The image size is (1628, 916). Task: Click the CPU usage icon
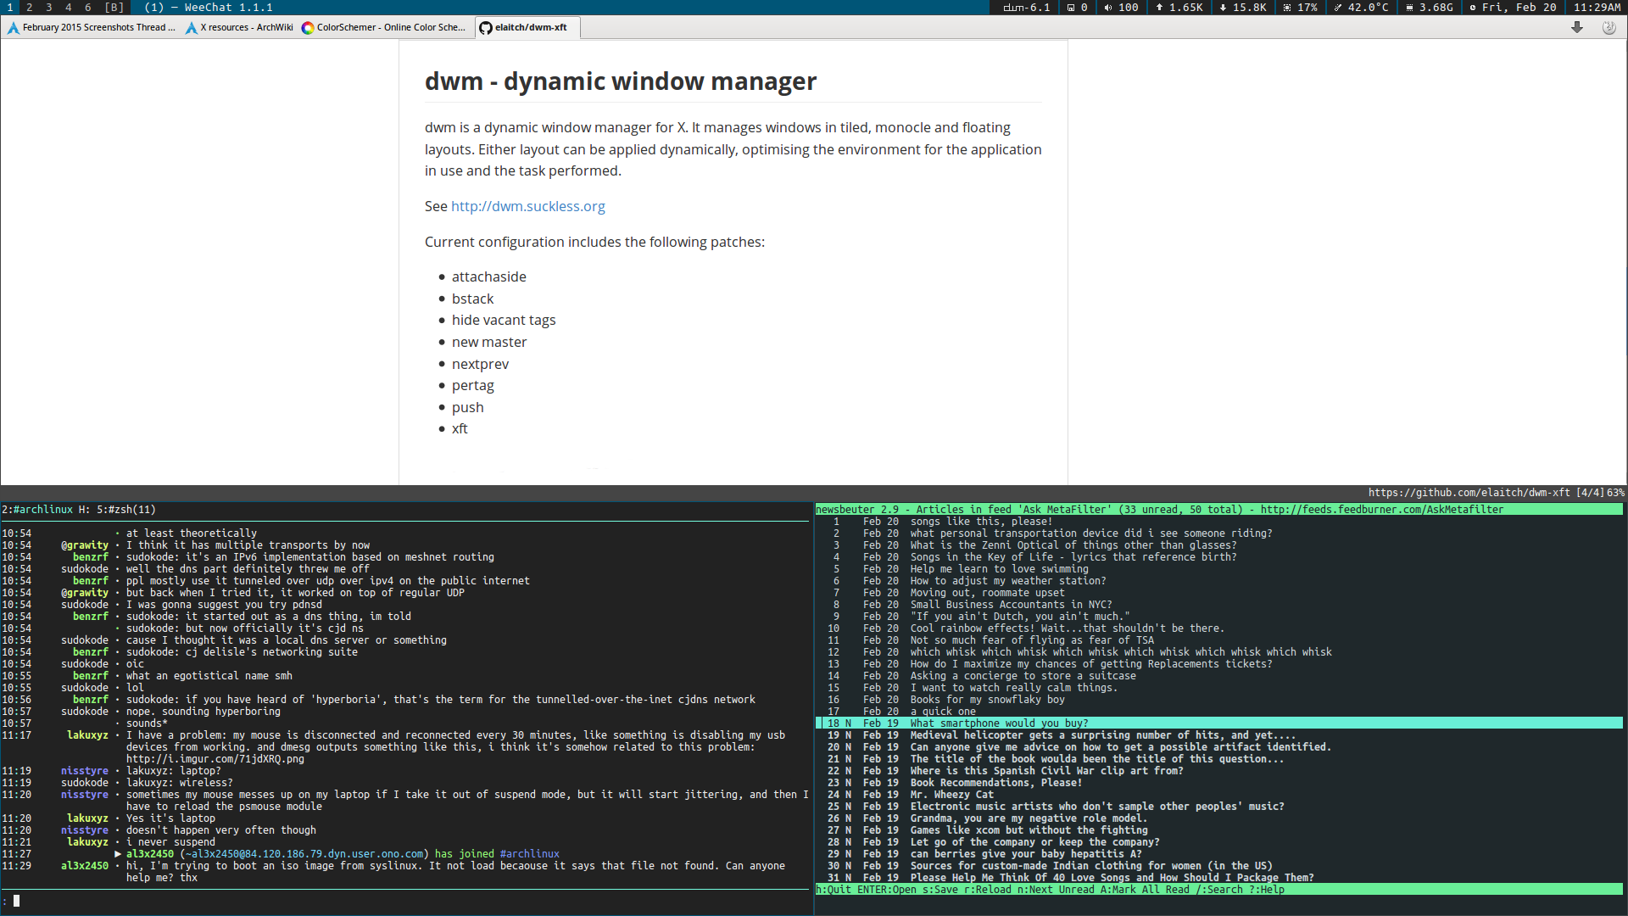click(x=1287, y=8)
